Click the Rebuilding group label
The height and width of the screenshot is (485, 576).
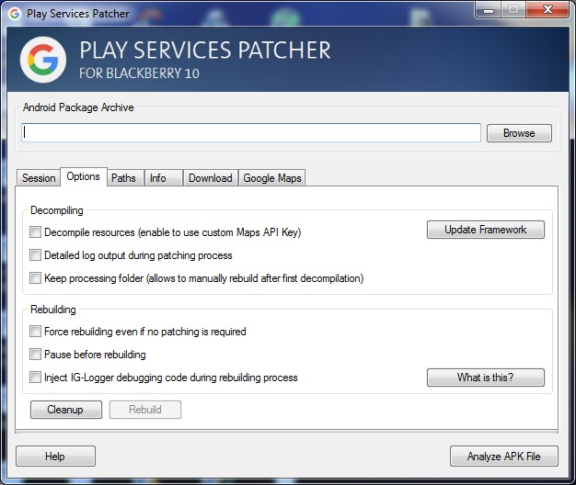point(53,310)
